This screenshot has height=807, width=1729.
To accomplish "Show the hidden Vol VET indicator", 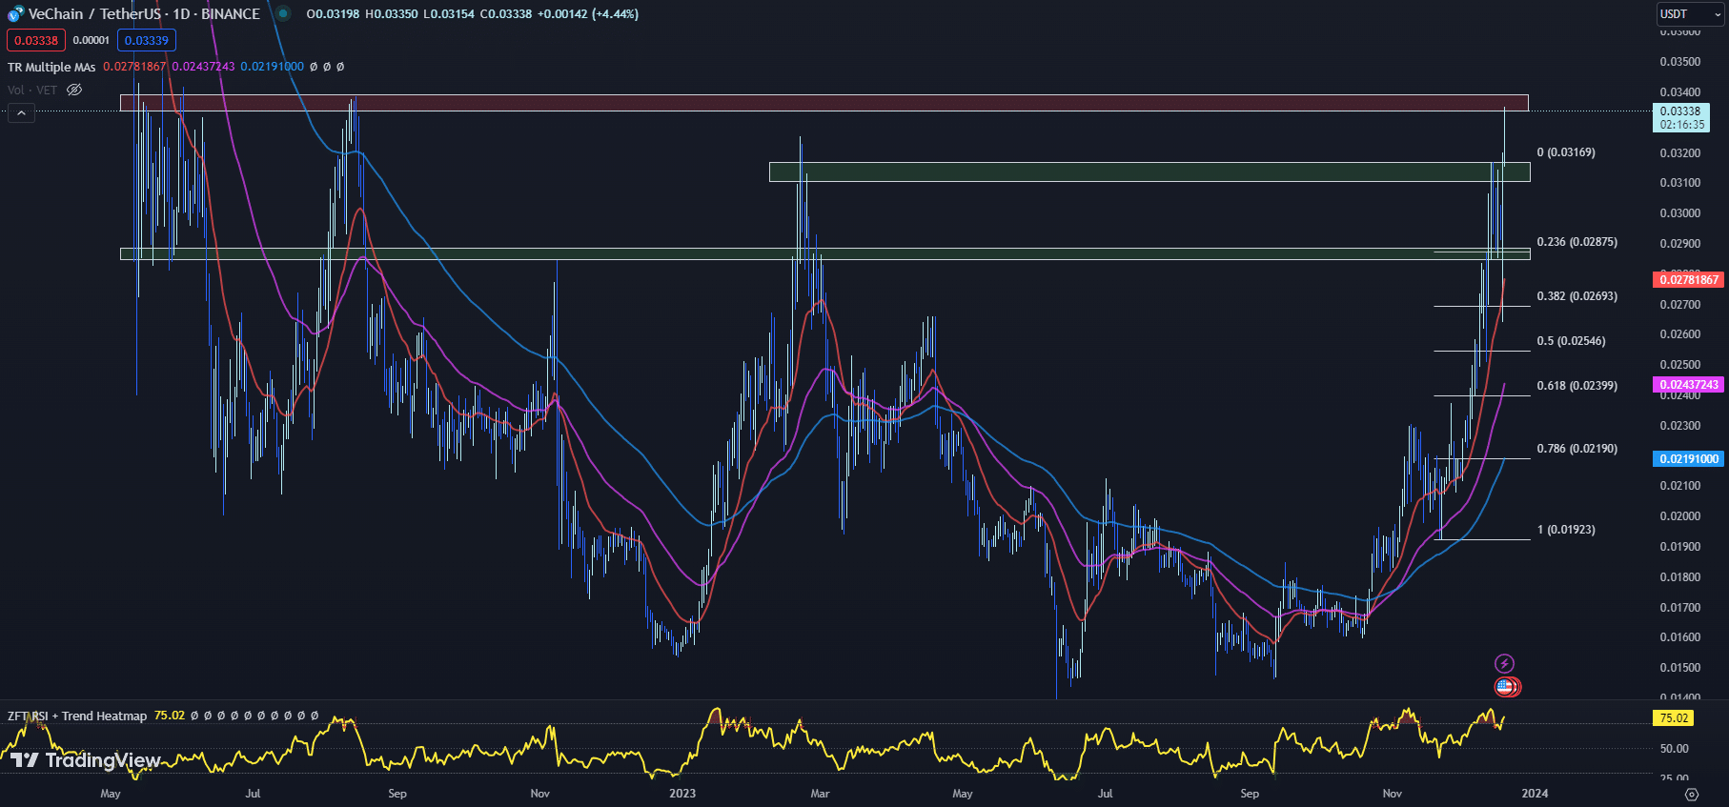I will click(74, 90).
